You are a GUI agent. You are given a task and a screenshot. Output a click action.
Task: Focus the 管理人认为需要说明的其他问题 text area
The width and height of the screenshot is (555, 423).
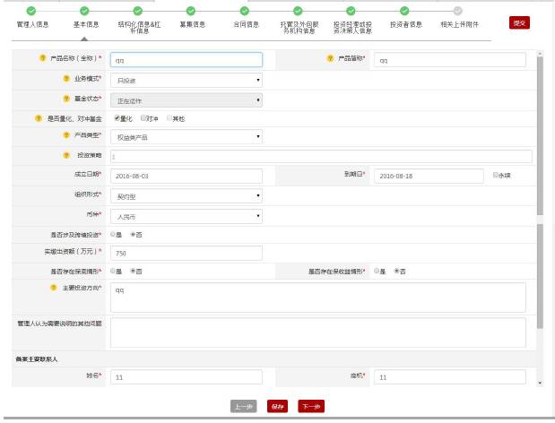tap(318, 332)
